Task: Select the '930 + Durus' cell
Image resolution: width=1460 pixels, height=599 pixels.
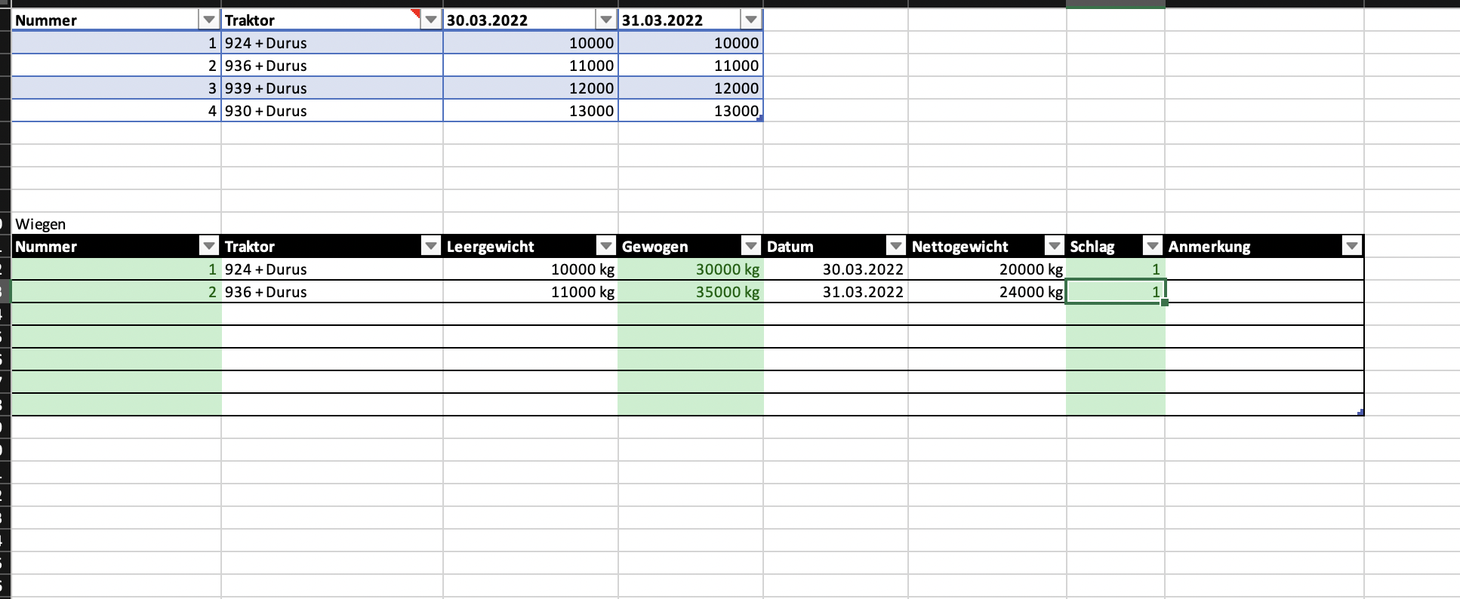Action: 332,111
